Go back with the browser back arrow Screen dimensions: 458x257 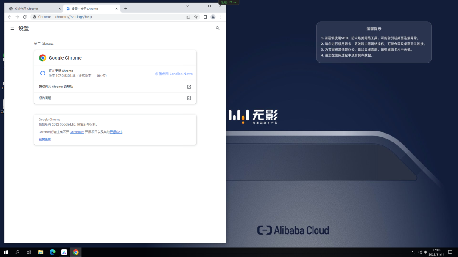10,17
